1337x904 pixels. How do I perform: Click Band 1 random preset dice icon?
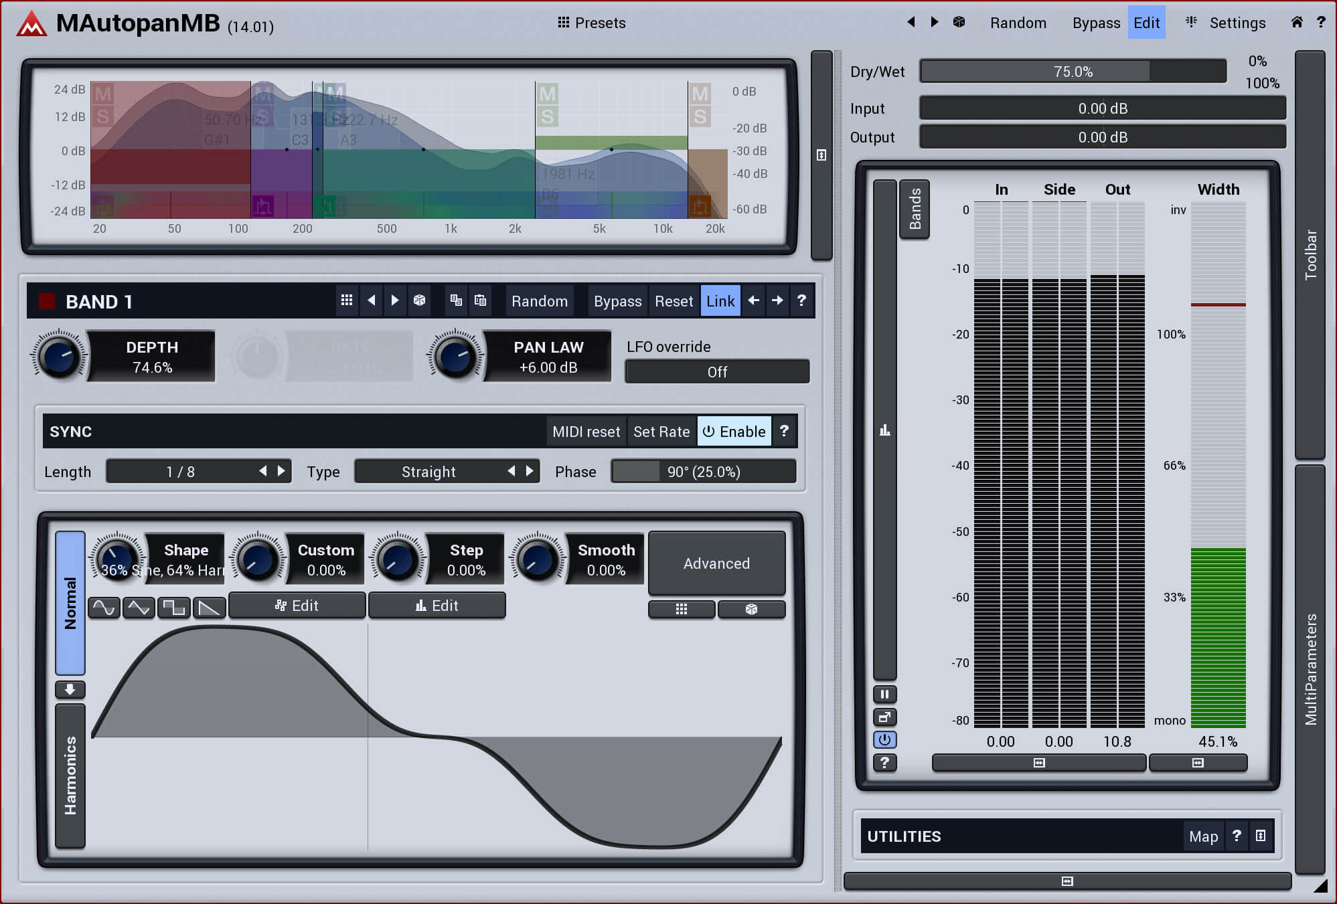coord(420,300)
